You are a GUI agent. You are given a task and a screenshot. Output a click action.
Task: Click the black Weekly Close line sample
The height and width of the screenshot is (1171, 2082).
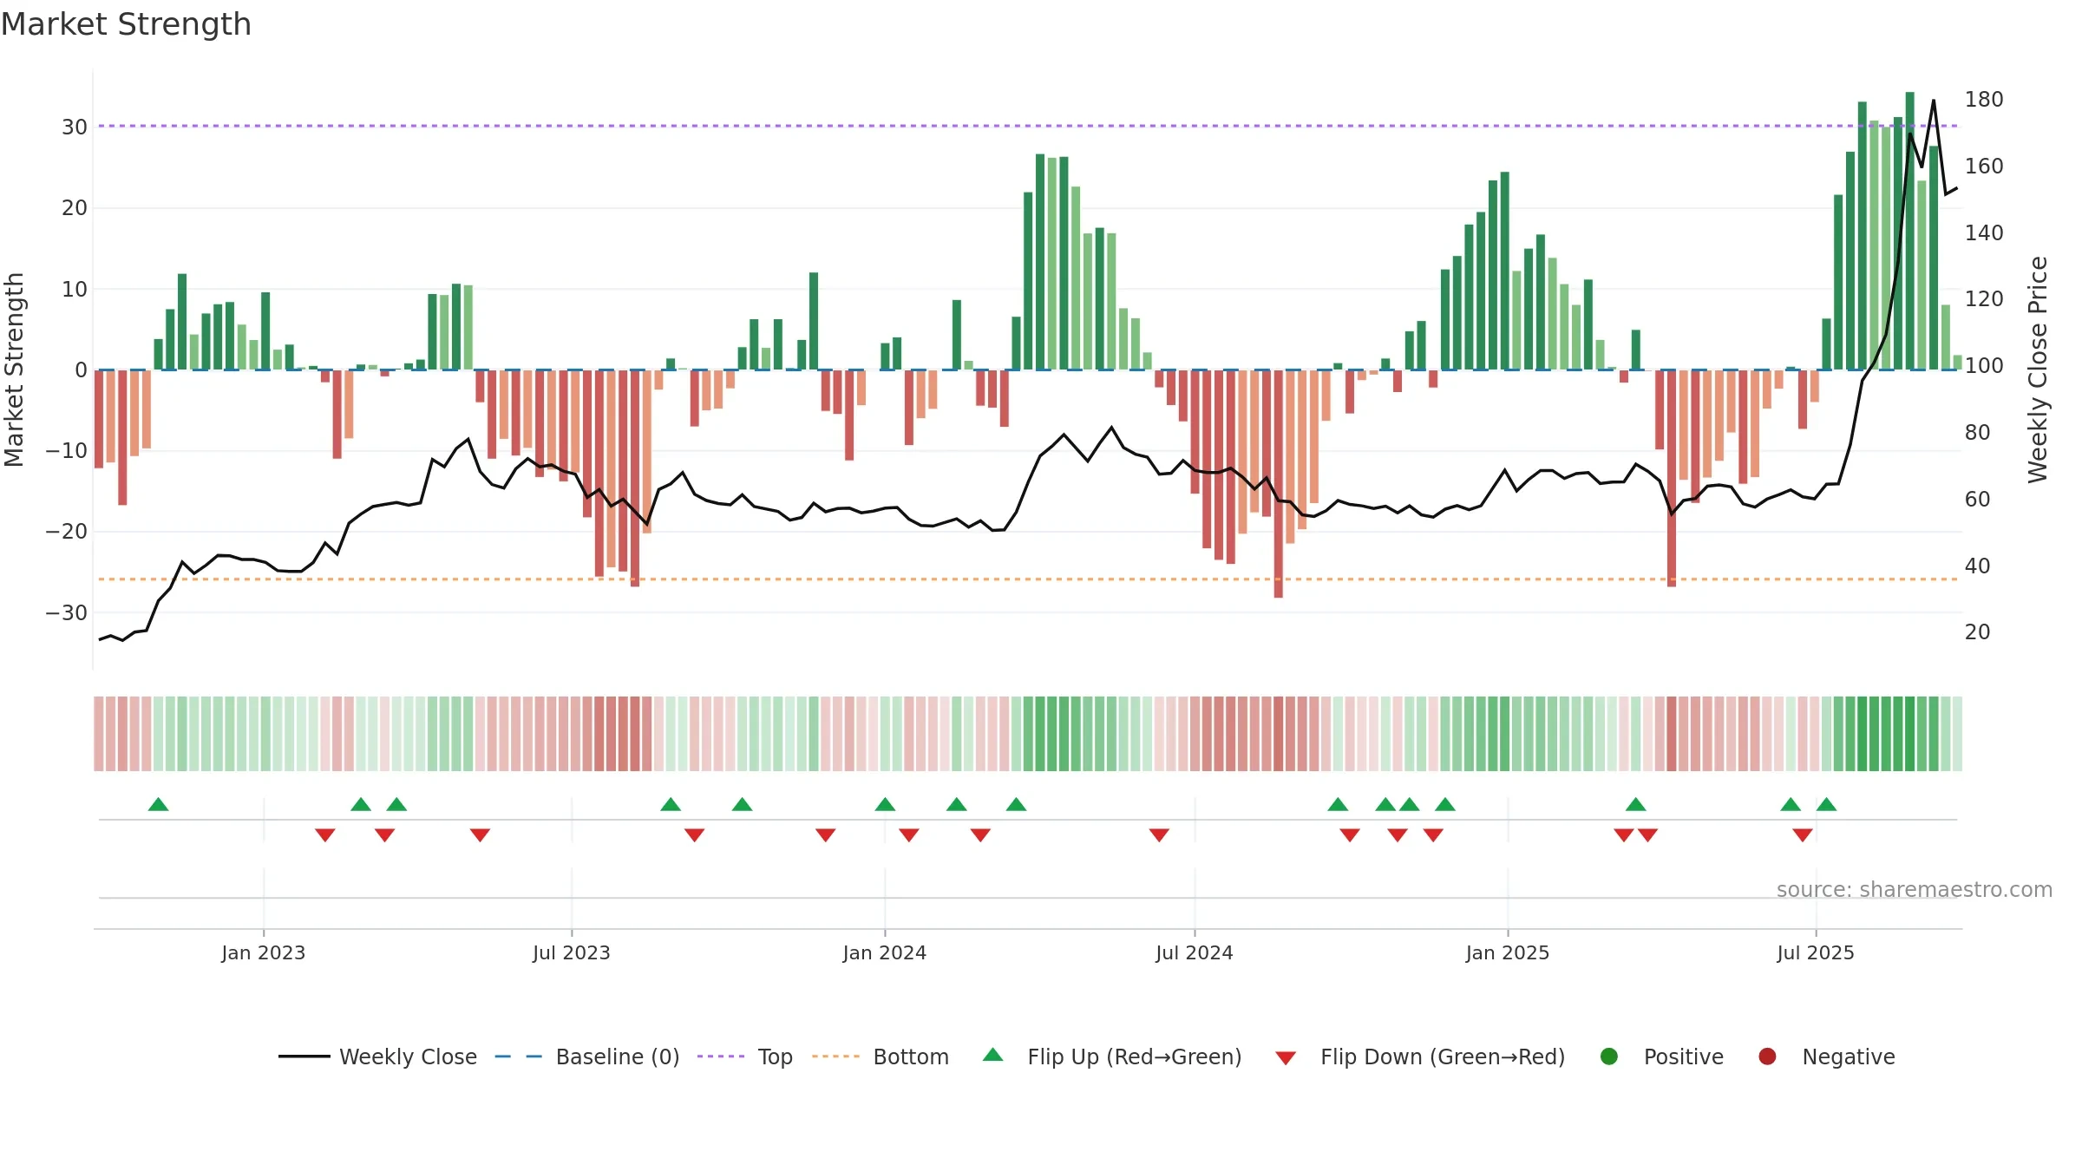(x=304, y=1057)
